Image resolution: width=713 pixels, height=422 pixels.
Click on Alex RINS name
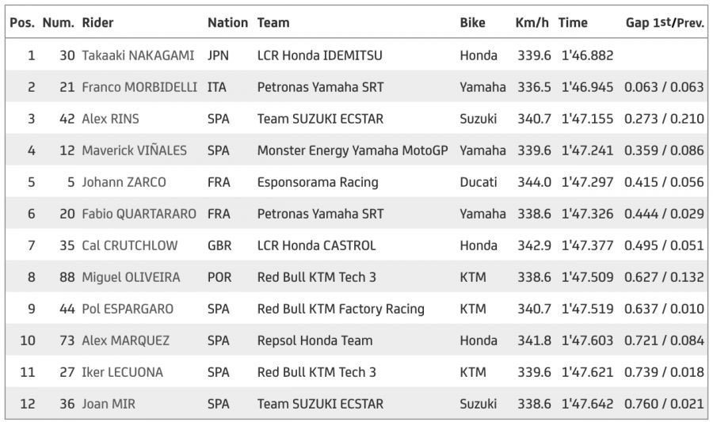pos(110,119)
